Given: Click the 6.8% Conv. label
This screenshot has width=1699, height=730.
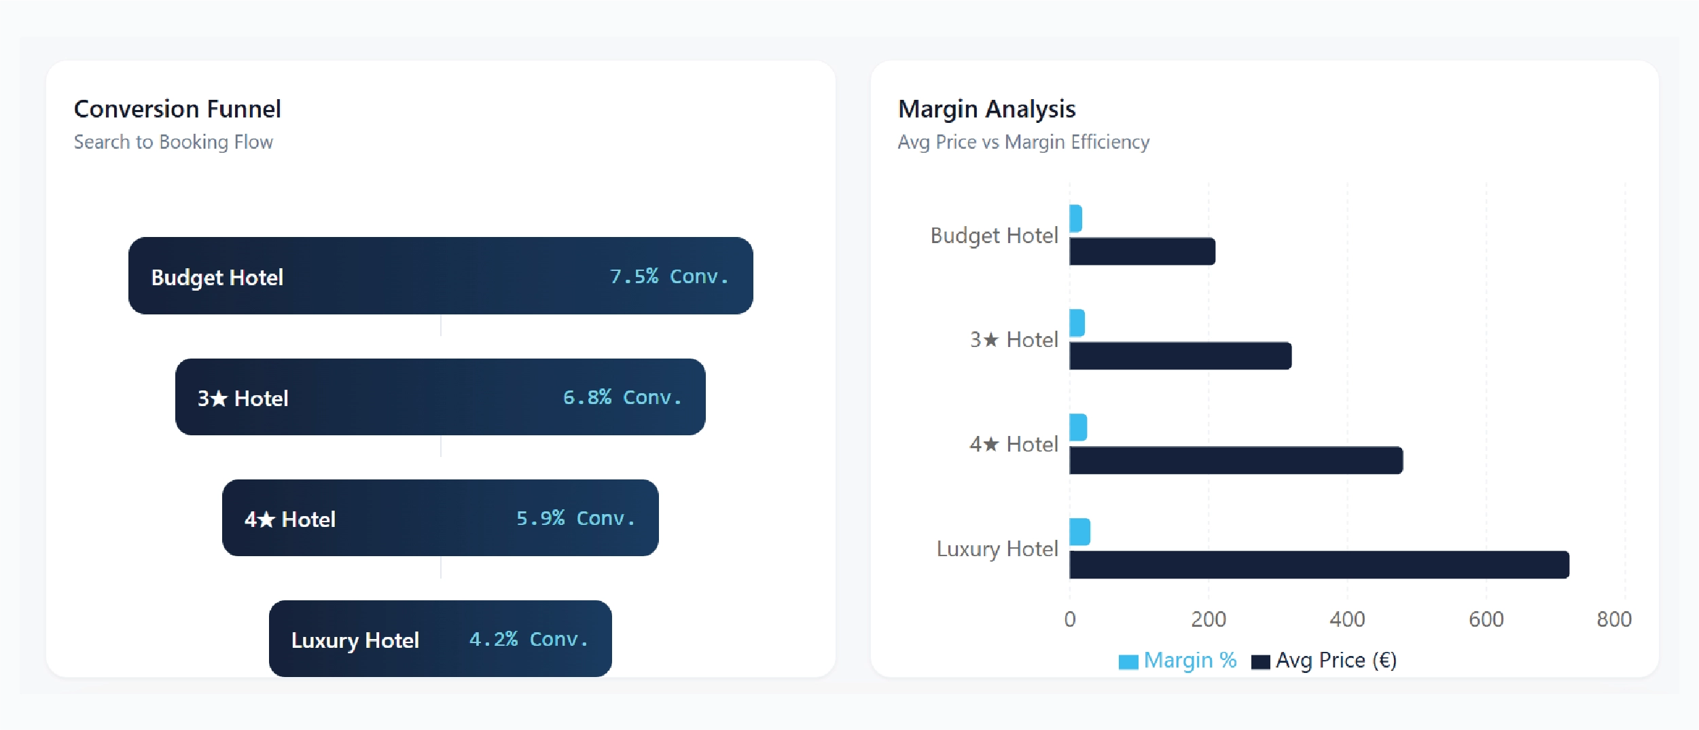Looking at the screenshot, I should click(622, 397).
